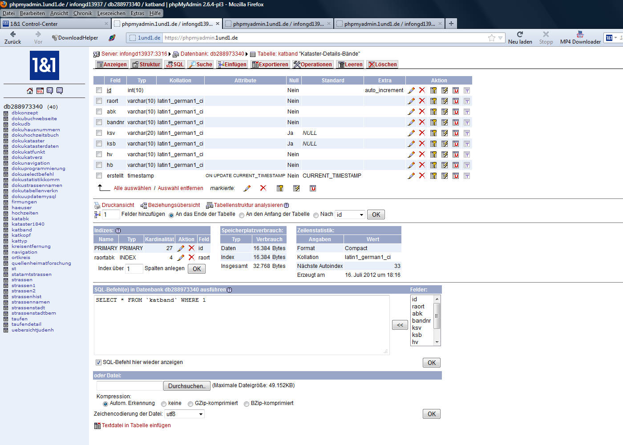
Task: Click the pencil edit icon for field raort
Action: [411, 101]
